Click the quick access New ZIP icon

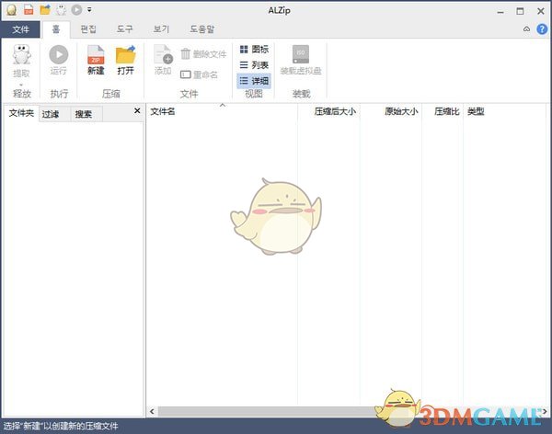point(29,10)
